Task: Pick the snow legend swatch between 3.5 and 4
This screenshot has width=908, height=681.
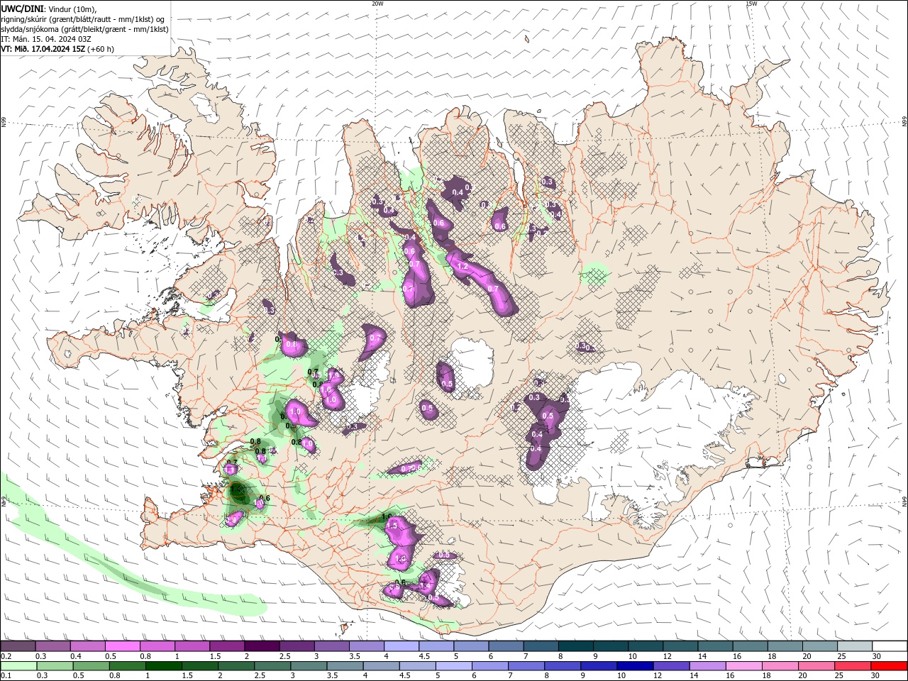Action: click(x=366, y=646)
